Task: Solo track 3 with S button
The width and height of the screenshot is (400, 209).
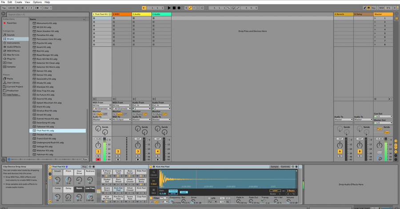Action: click(x=138, y=156)
